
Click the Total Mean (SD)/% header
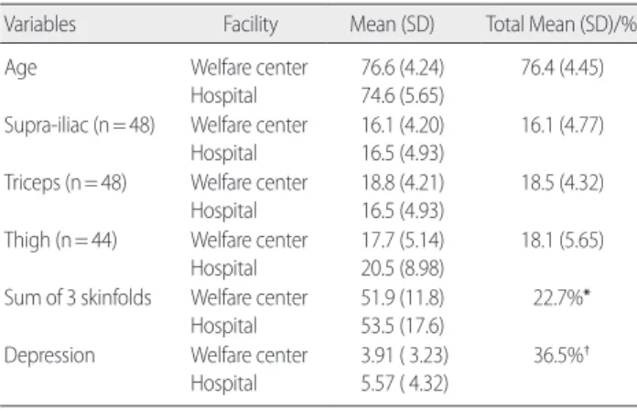point(561,25)
